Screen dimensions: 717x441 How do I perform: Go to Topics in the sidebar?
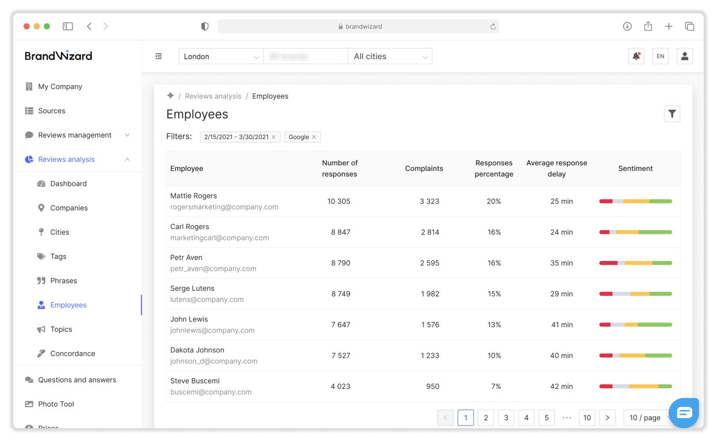(x=61, y=329)
